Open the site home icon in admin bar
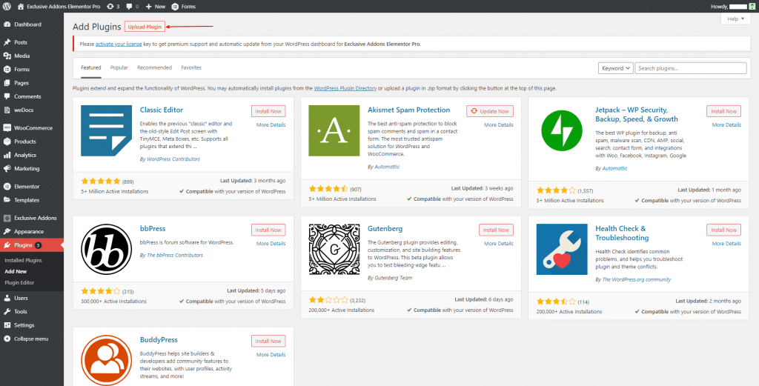The width and height of the screenshot is (759, 386). [20, 7]
